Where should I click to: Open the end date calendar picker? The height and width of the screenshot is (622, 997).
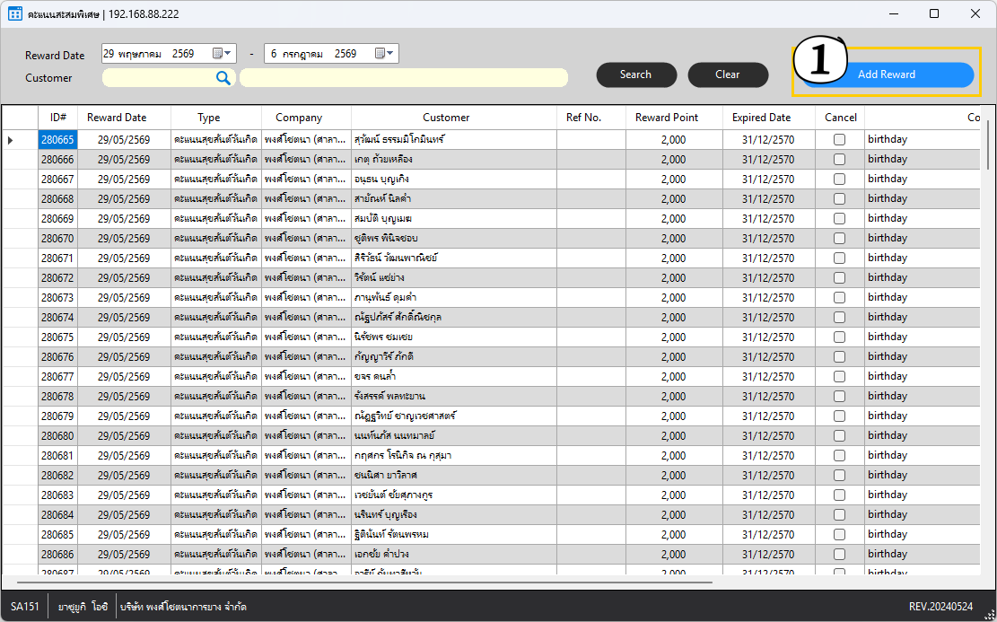point(380,54)
